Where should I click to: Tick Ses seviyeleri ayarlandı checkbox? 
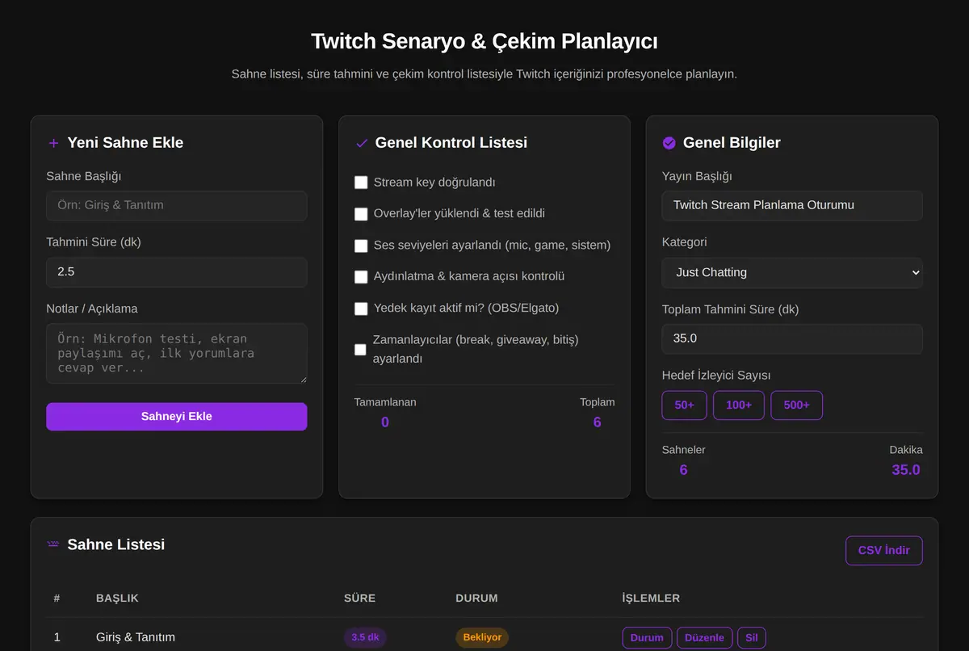pyautogui.click(x=361, y=246)
